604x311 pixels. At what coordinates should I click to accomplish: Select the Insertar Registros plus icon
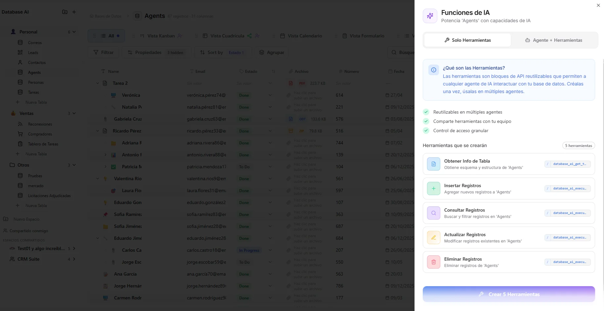pyautogui.click(x=433, y=188)
